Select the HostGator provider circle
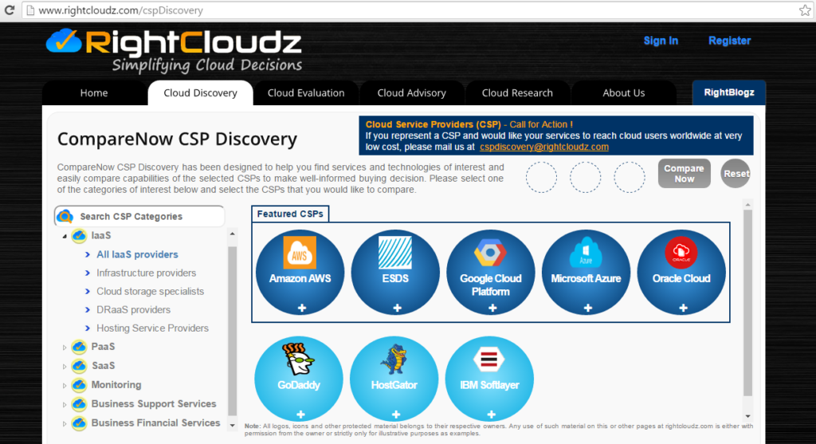This screenshot has width=816, height=444. (x=394, y=379)
